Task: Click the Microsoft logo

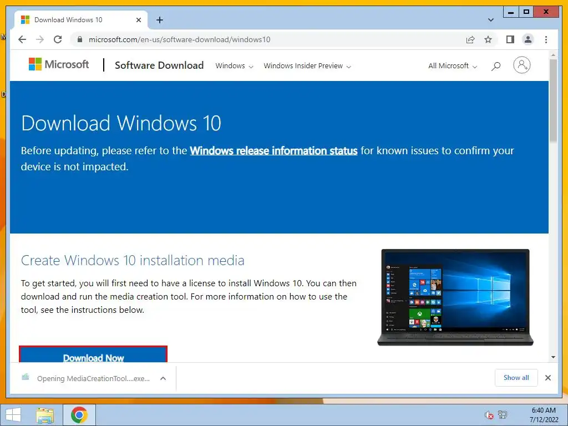Action: [x=59, y=64]
